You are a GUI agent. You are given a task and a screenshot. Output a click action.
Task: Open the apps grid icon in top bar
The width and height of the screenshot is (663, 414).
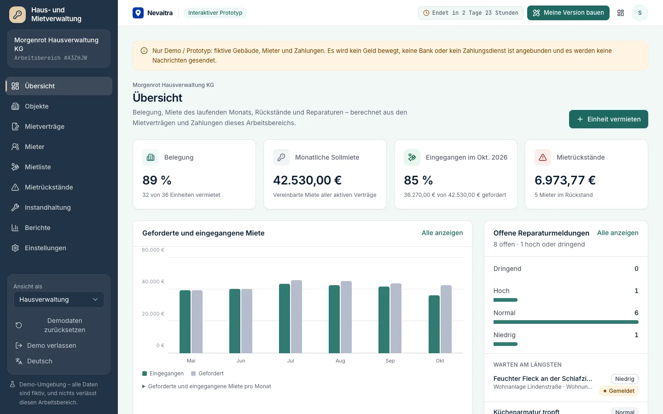[621, 13]
